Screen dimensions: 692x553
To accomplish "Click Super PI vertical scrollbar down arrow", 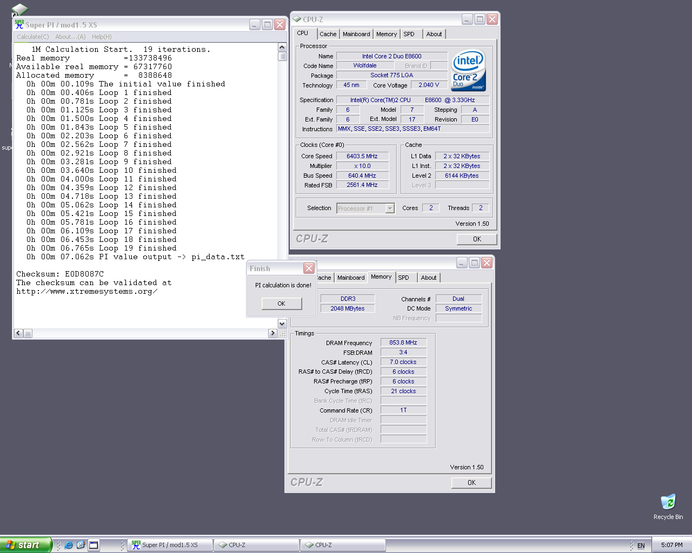I will coord(282,323).
